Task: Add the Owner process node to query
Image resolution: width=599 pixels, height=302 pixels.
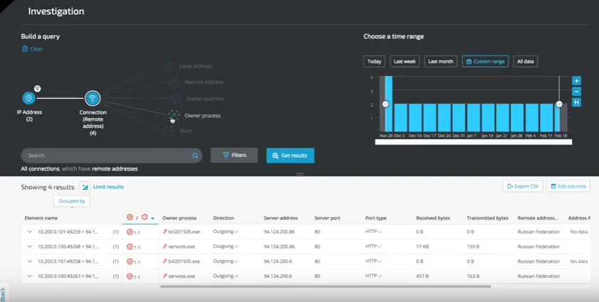Action: (174, 115)
